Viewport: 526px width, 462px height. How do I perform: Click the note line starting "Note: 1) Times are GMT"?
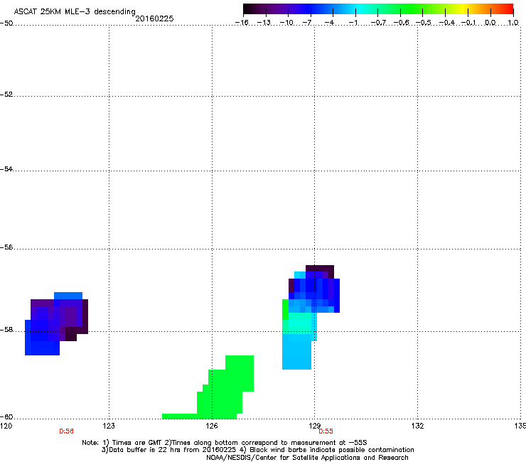pos(225,443)
